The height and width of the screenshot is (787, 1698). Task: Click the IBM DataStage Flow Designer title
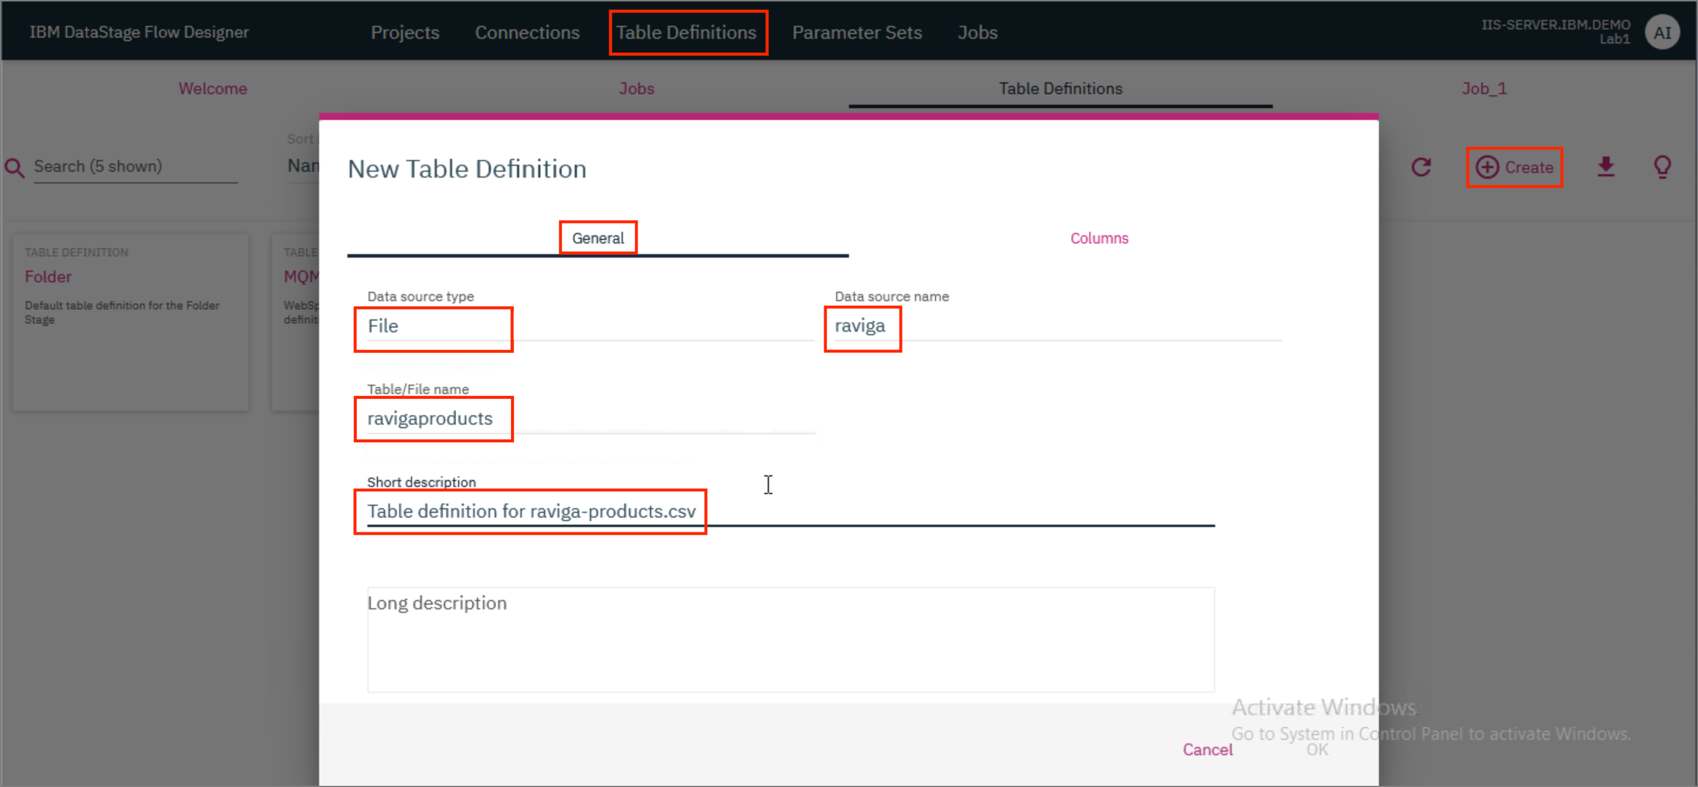[x=139, y=32]
